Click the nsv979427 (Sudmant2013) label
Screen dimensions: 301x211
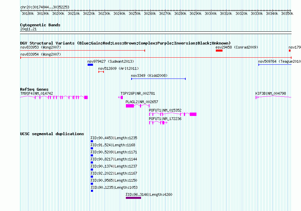point(111,61)
